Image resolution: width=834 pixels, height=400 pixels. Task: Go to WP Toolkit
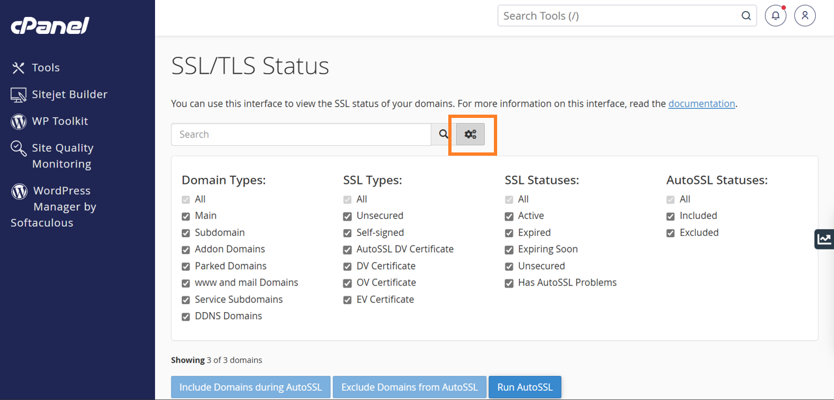[59, 121]
